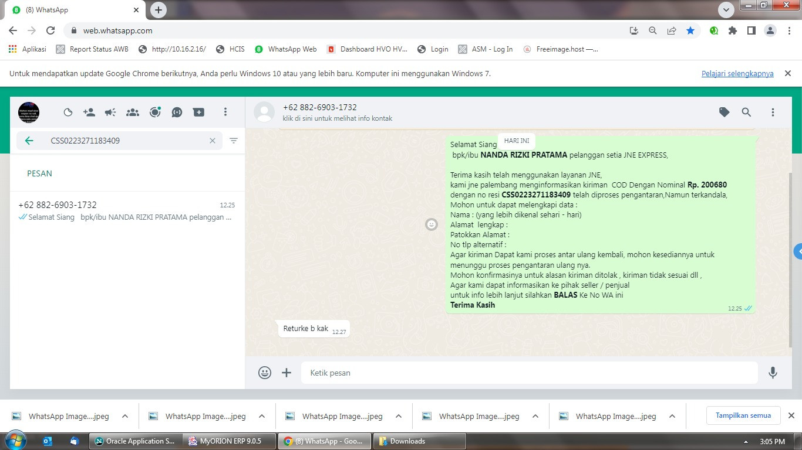This screenshot has height=450, width=802.
Task: Search within the conversation magnifier icon
Action: (x=746, y=112)
